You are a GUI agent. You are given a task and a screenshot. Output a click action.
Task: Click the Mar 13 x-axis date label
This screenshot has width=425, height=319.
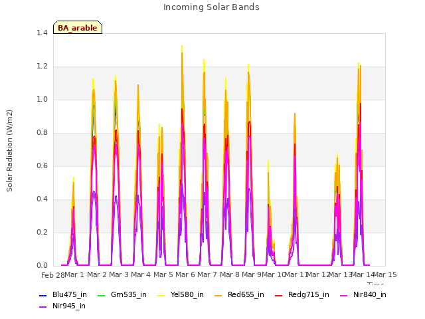tap(341, 275)
